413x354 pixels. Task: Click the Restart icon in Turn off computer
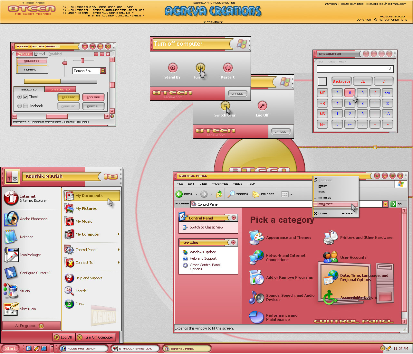tap(228, 68)
